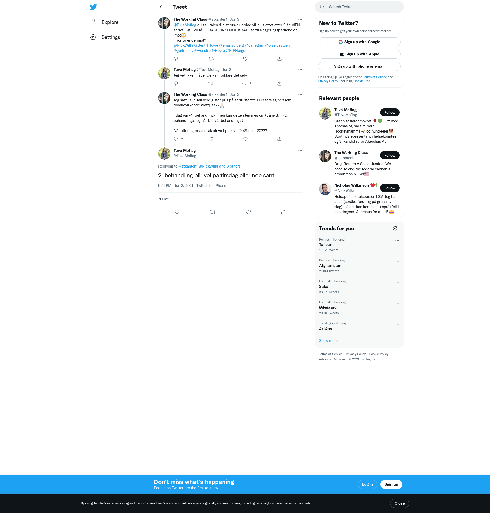Open the Cookie Use link
This screenshot has height=513, width=490.
(x=362, y=81)
